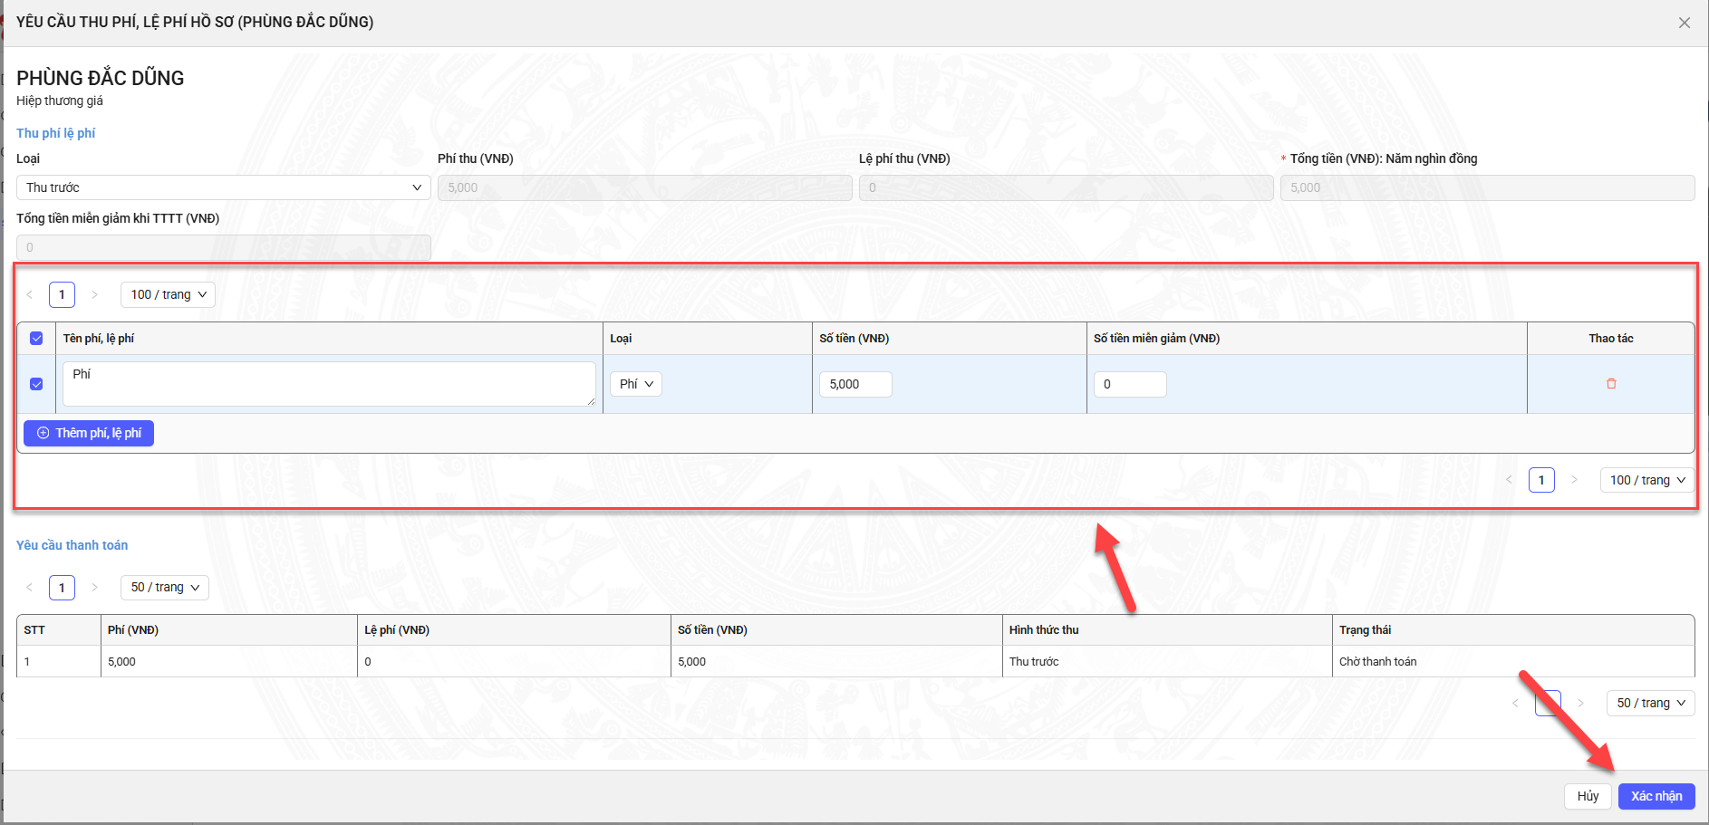
Task: Click previous page arrow in top fee pagination
Action: [x=30, y=294]
